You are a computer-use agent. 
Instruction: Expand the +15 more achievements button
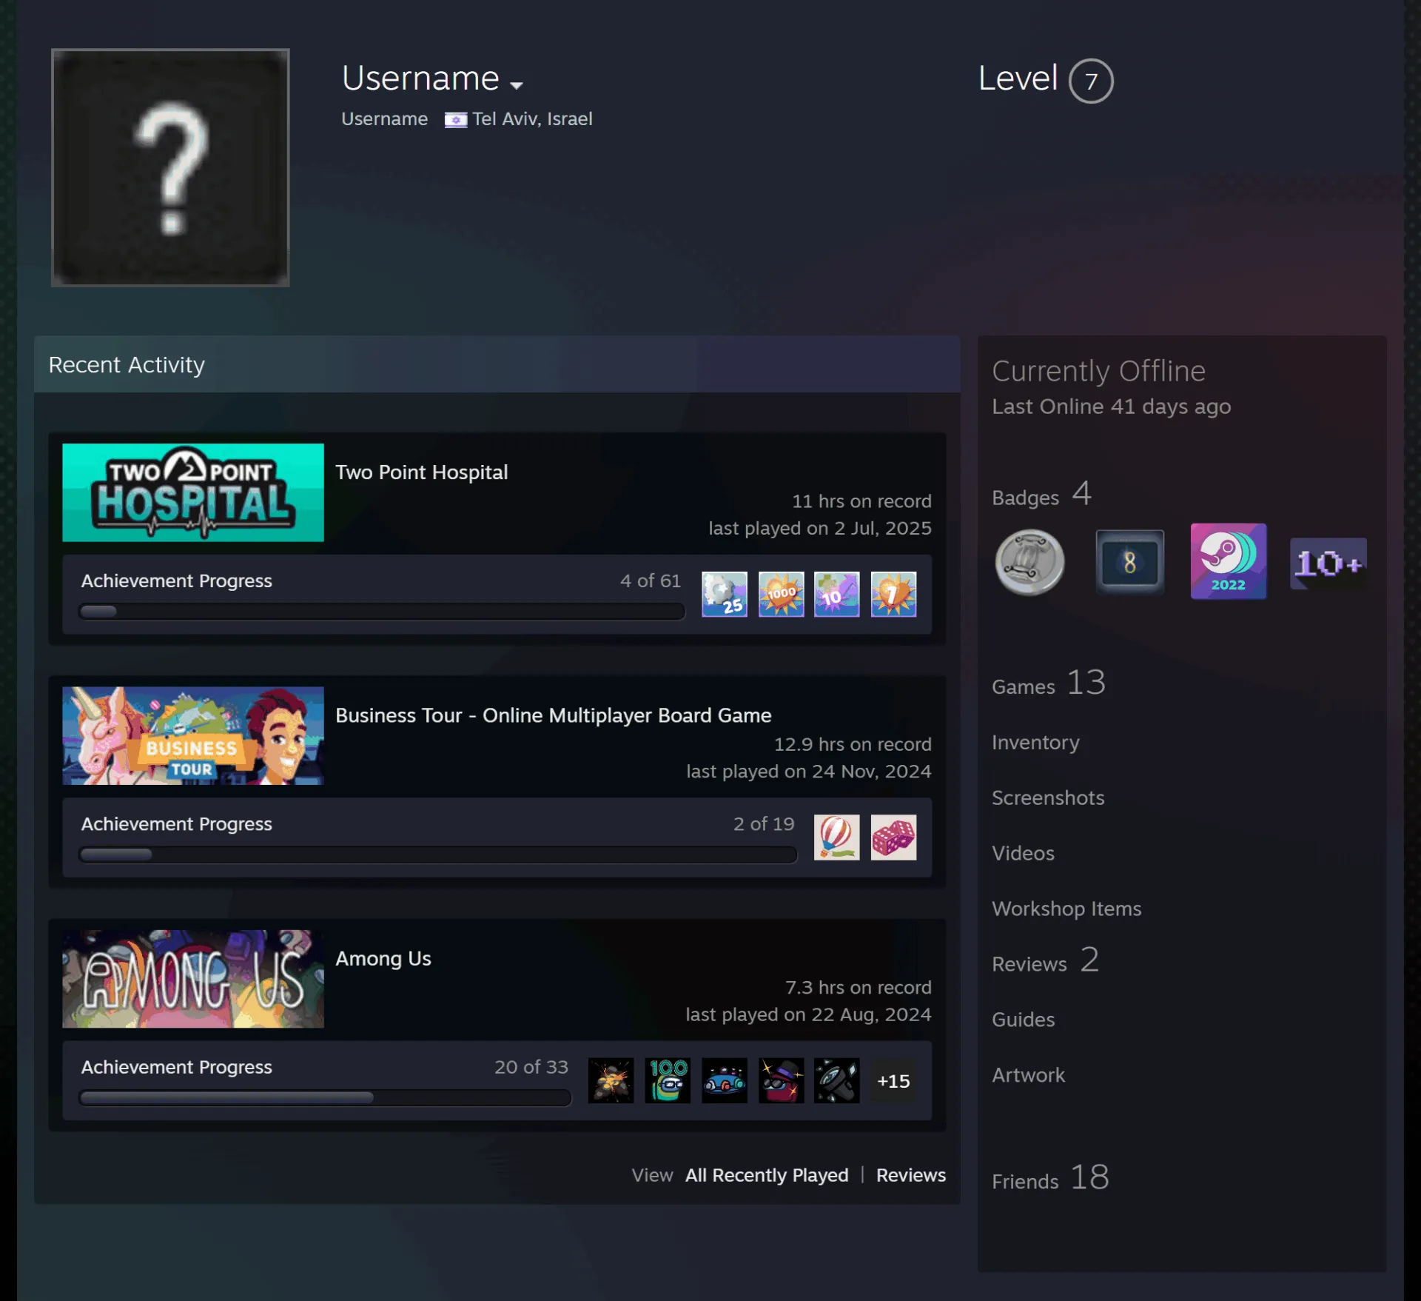click(893, 1081)
